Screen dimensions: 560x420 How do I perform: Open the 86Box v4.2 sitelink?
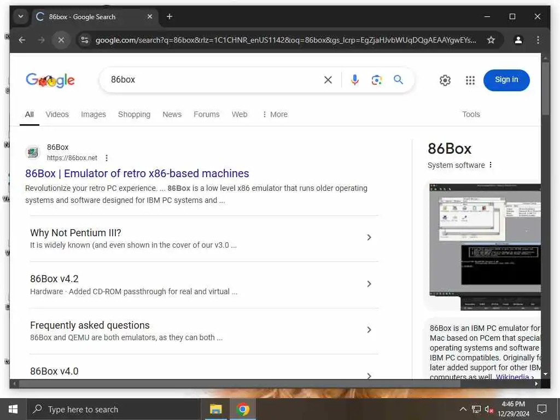[54, 279]
